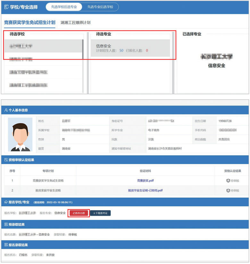Open the 竞赛获奖学生免试招生计划 tab

click(x=29, y=22)
